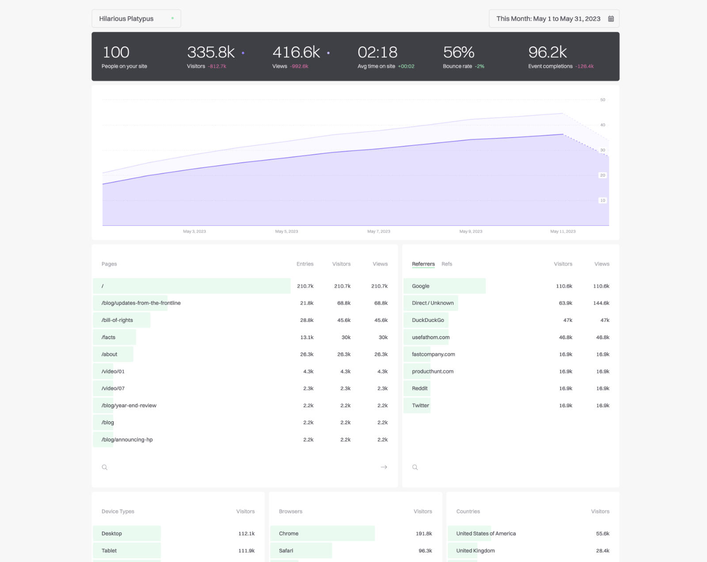Screen dimensions: 707x562
Task: Switch to the Refs tab
Action: 447,264
